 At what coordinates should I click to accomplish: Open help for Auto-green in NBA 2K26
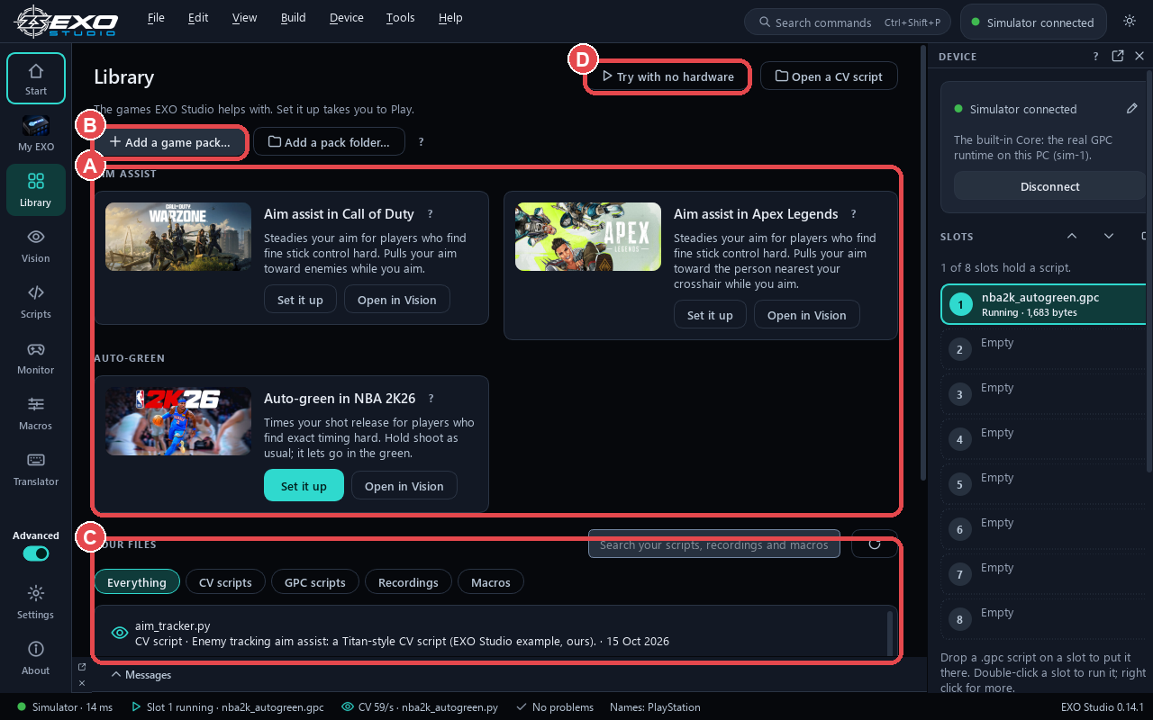click(x=431, y=399)
